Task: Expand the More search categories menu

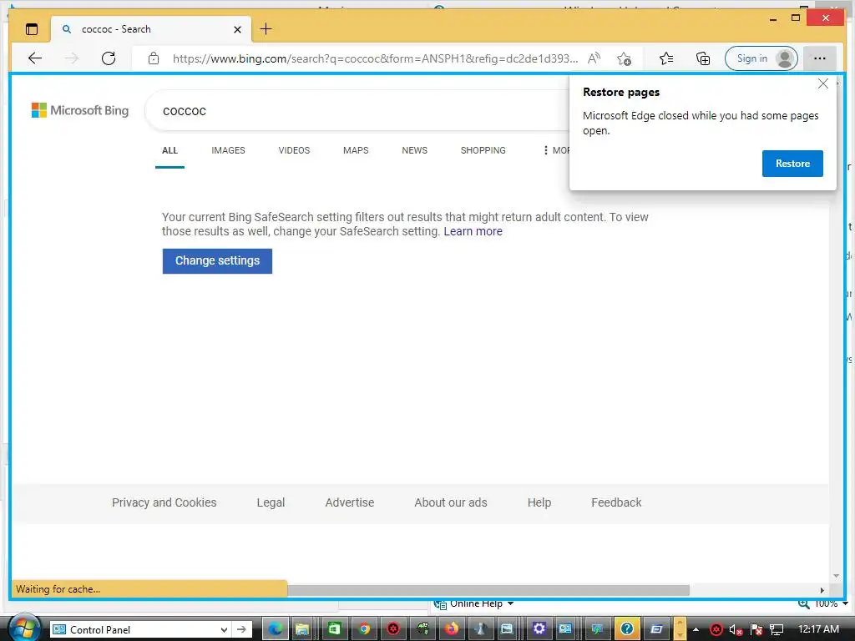Action: [555, 150]
